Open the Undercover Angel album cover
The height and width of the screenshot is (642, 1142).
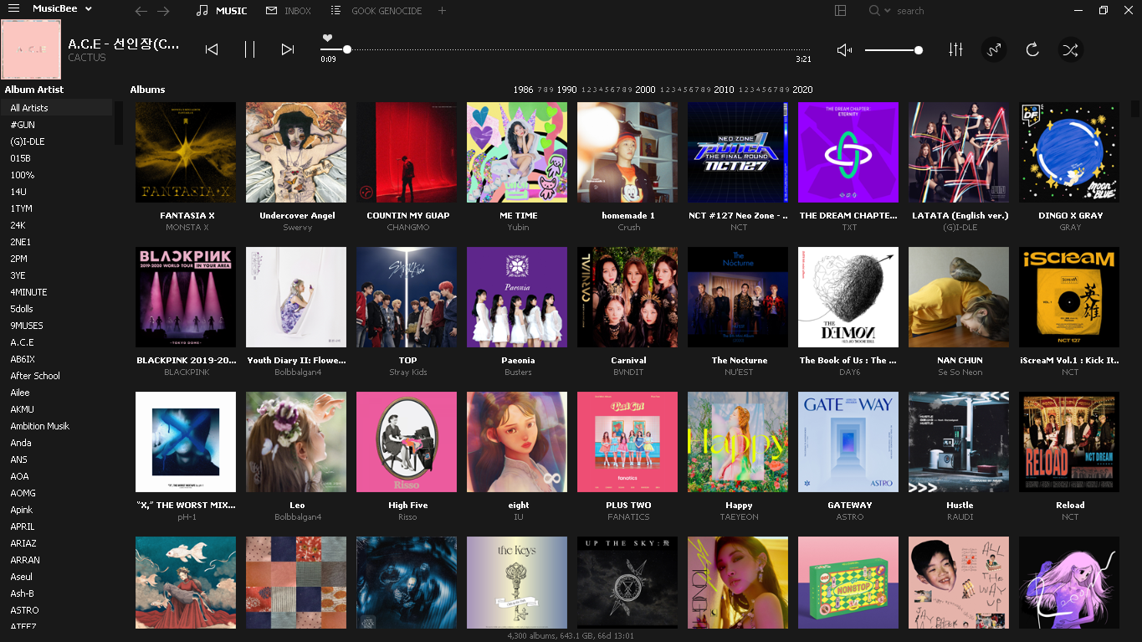296,152
